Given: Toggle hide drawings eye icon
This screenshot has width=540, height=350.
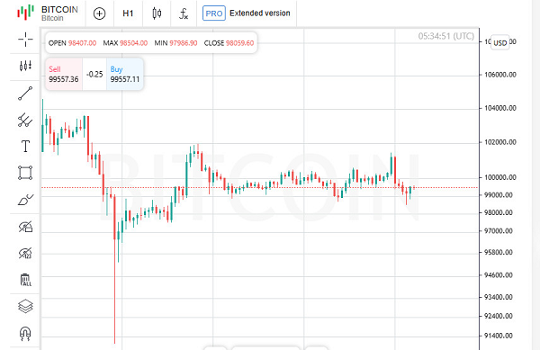Looking at the screenshot, I should pyautogui.click(x=25, y=227).
